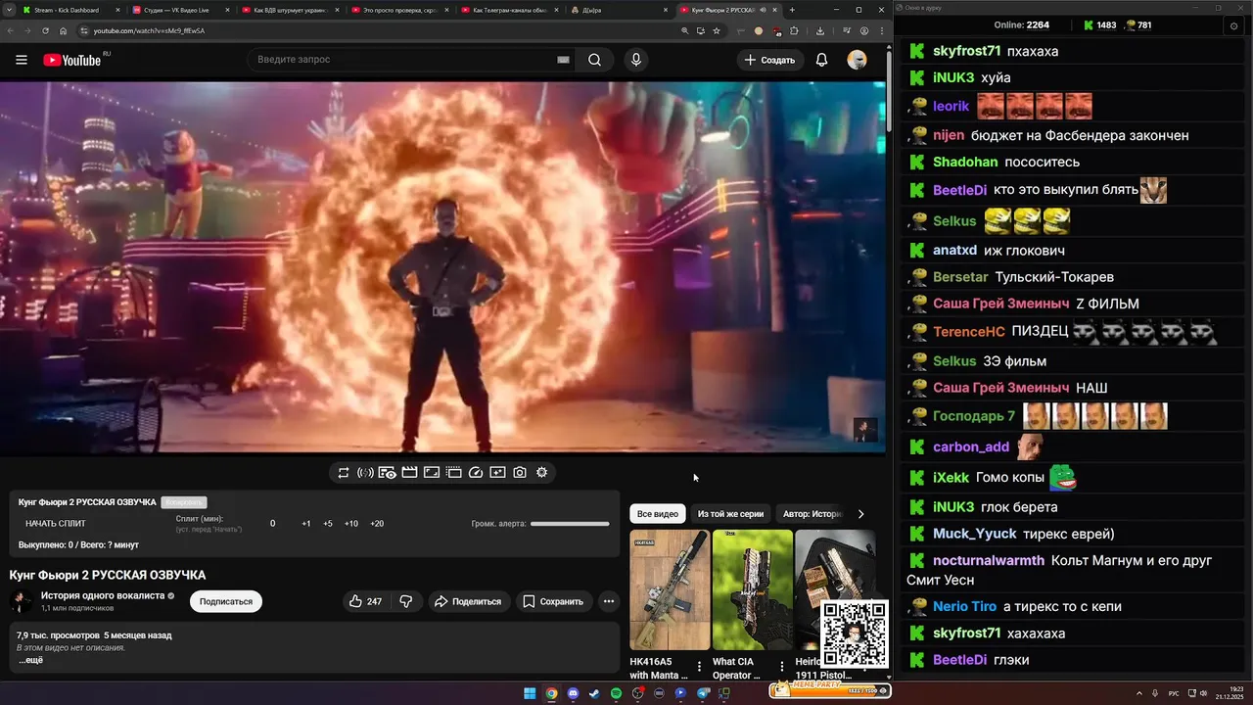The image size is (1253, 705).
Task: Adjust the Громк. алерта volume slider
Action: click(570, 524)
